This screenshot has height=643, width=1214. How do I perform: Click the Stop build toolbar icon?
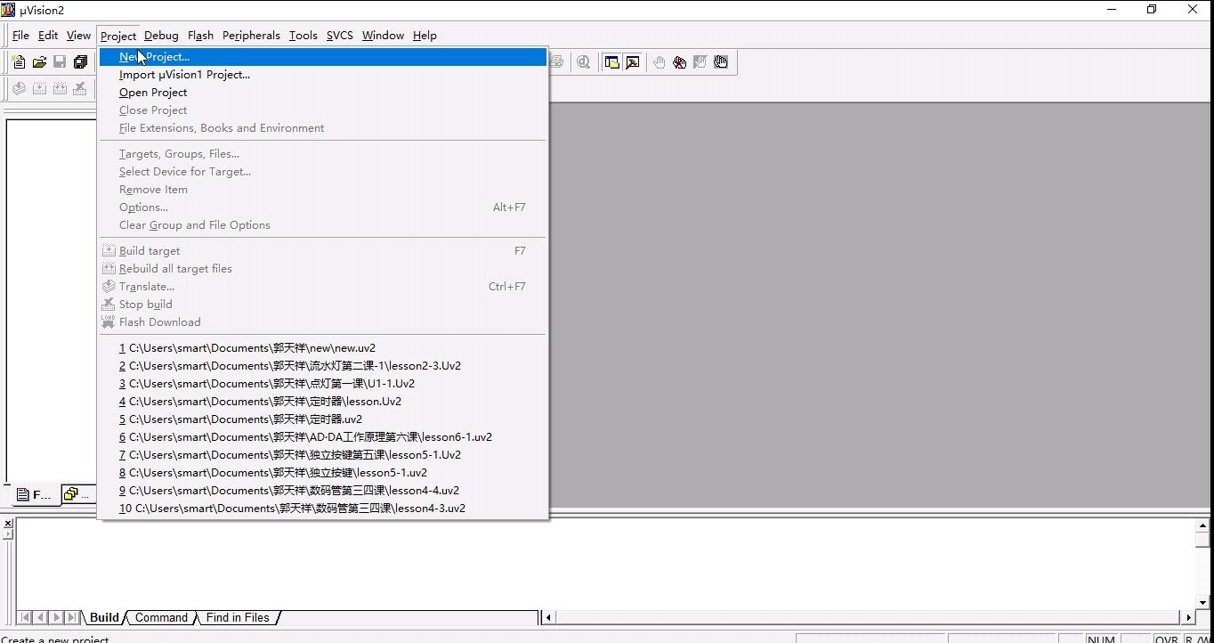pyautogui.click(x=80, y=88)
